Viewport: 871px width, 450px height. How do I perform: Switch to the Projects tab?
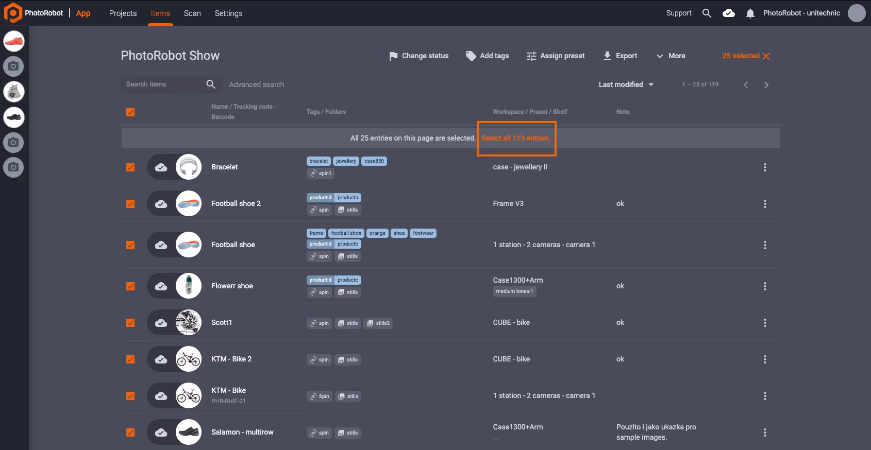[123, 13]
